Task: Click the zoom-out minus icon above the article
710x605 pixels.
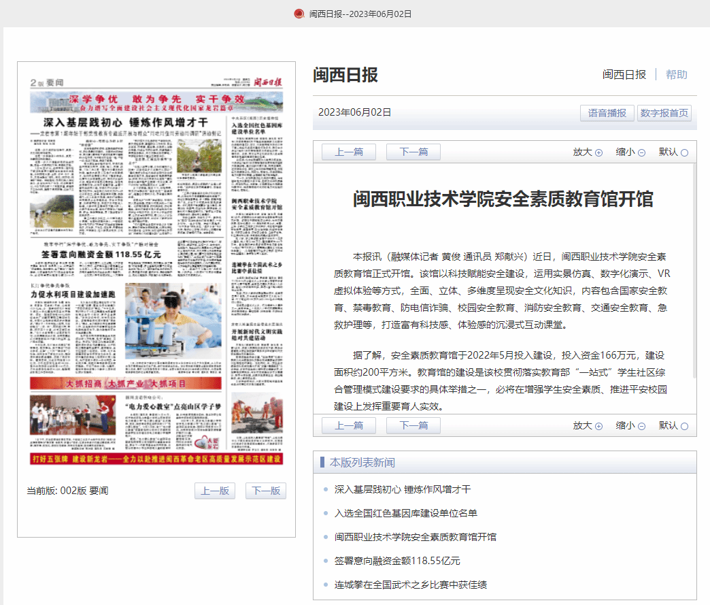Action: [x=641, y=152]
